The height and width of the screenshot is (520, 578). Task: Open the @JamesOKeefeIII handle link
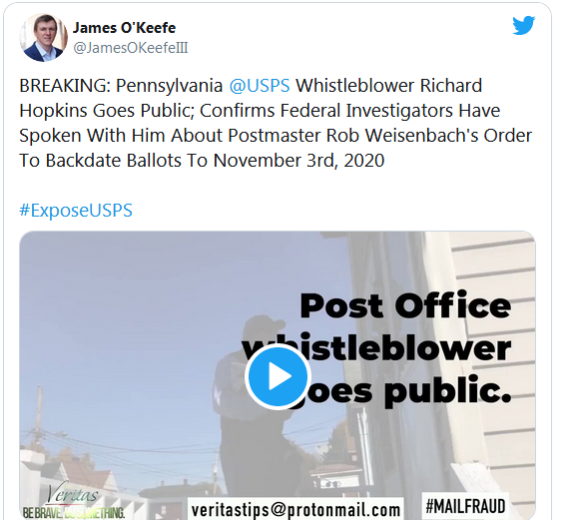tap(131, 48)
